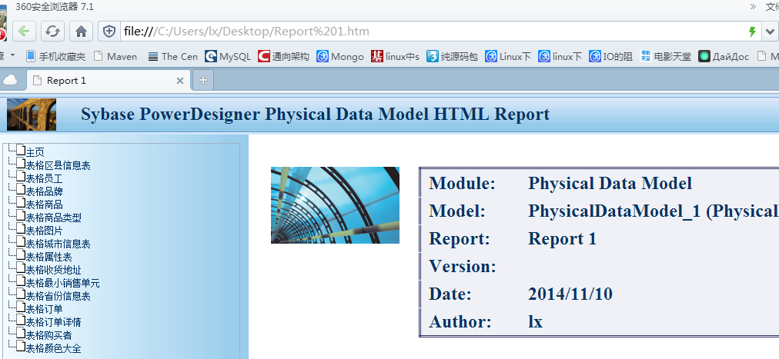Click the security shield icon in address bar
The image size is (779, 359).
[109, 32]
